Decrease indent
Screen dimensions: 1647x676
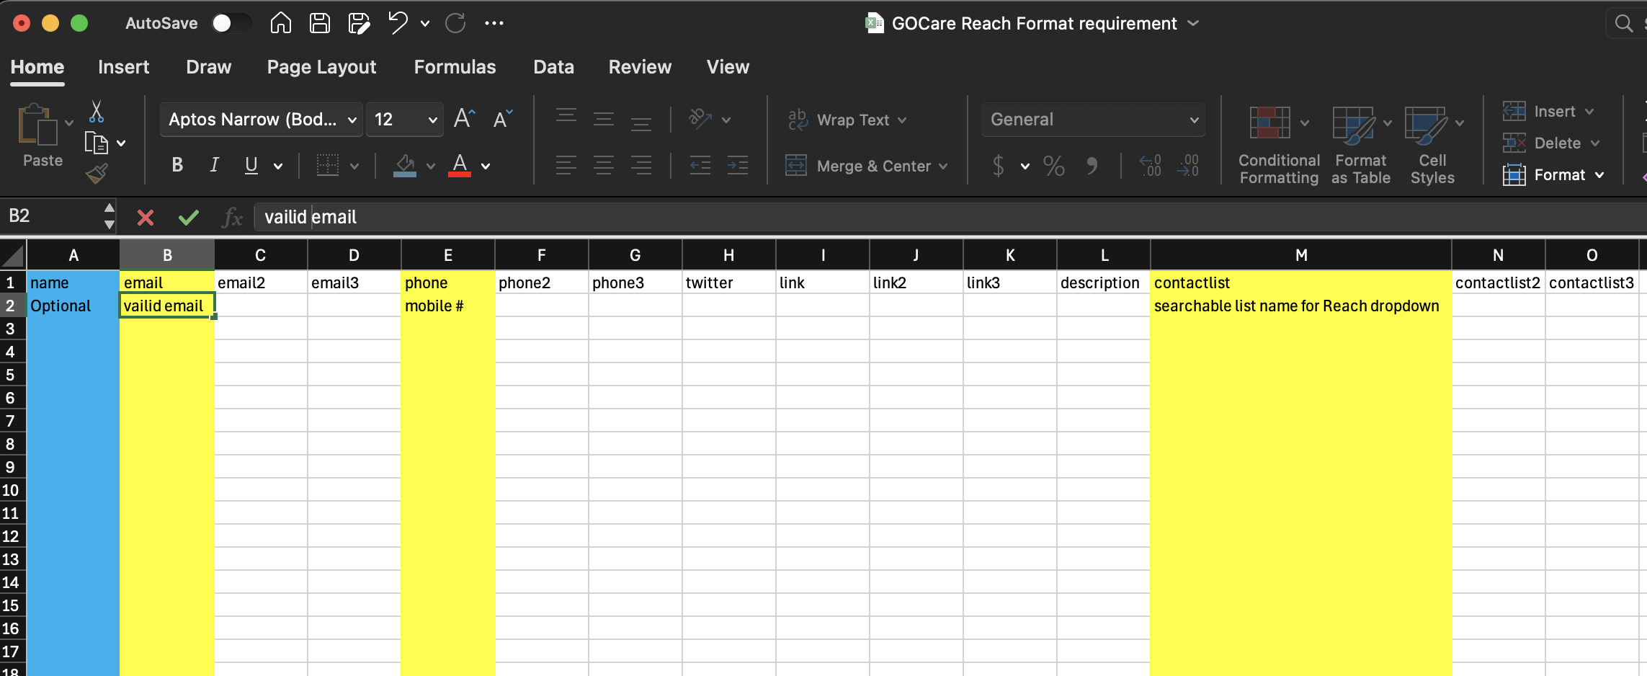700,166
